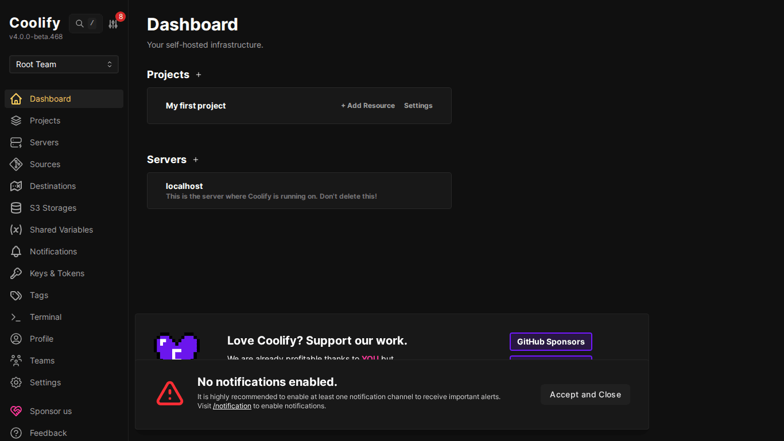This screenshot has width=784, height=441.
Task: Follow the /notification link
Action: click(232, 405)
